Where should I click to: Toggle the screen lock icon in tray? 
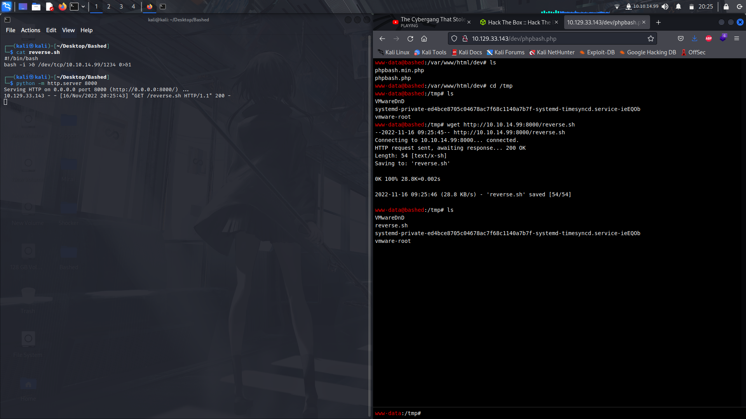click(x=726, y=7)
